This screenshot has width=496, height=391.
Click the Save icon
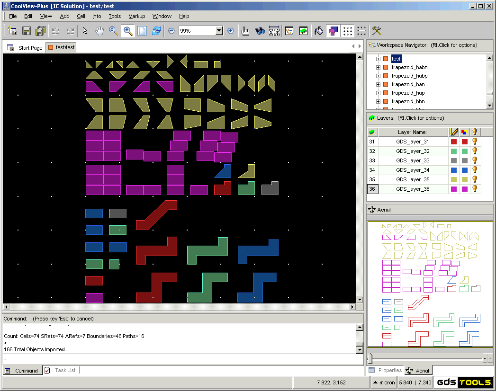point(27,31)
